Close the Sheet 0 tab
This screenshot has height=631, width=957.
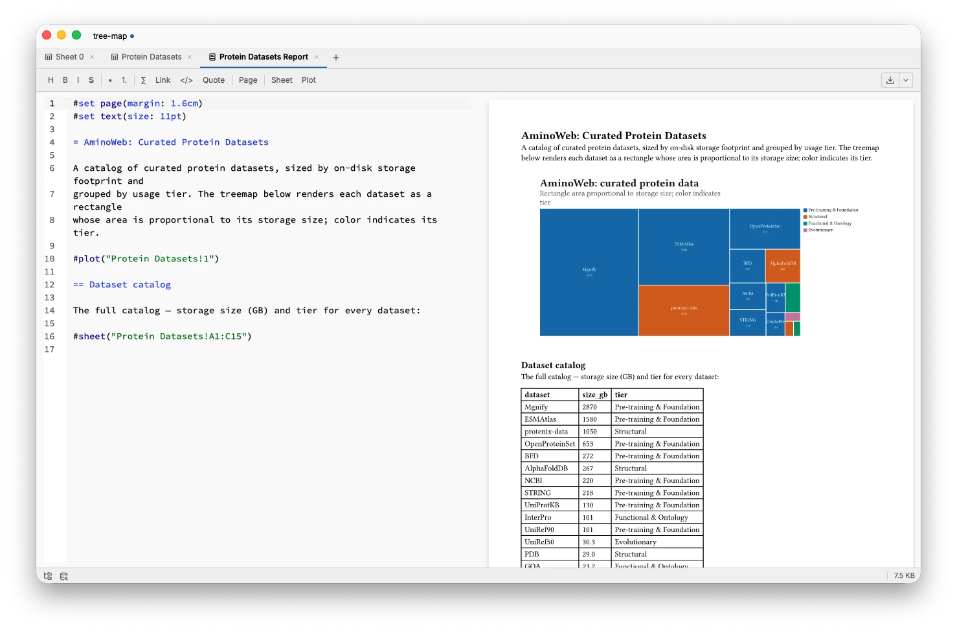click(x=92, y=57)
